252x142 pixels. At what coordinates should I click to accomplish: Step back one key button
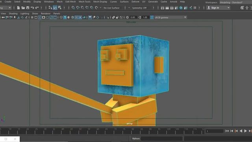[236, 131]
